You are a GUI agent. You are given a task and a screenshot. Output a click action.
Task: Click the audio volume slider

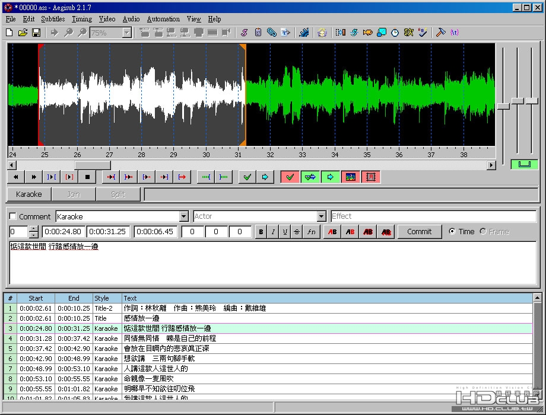click(x=532, y=101)
